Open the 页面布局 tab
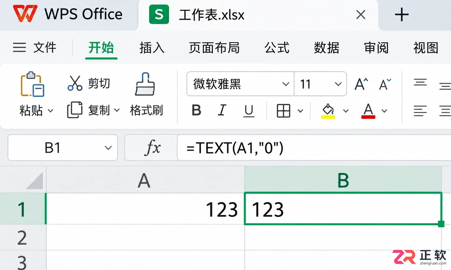 [214, 48]
